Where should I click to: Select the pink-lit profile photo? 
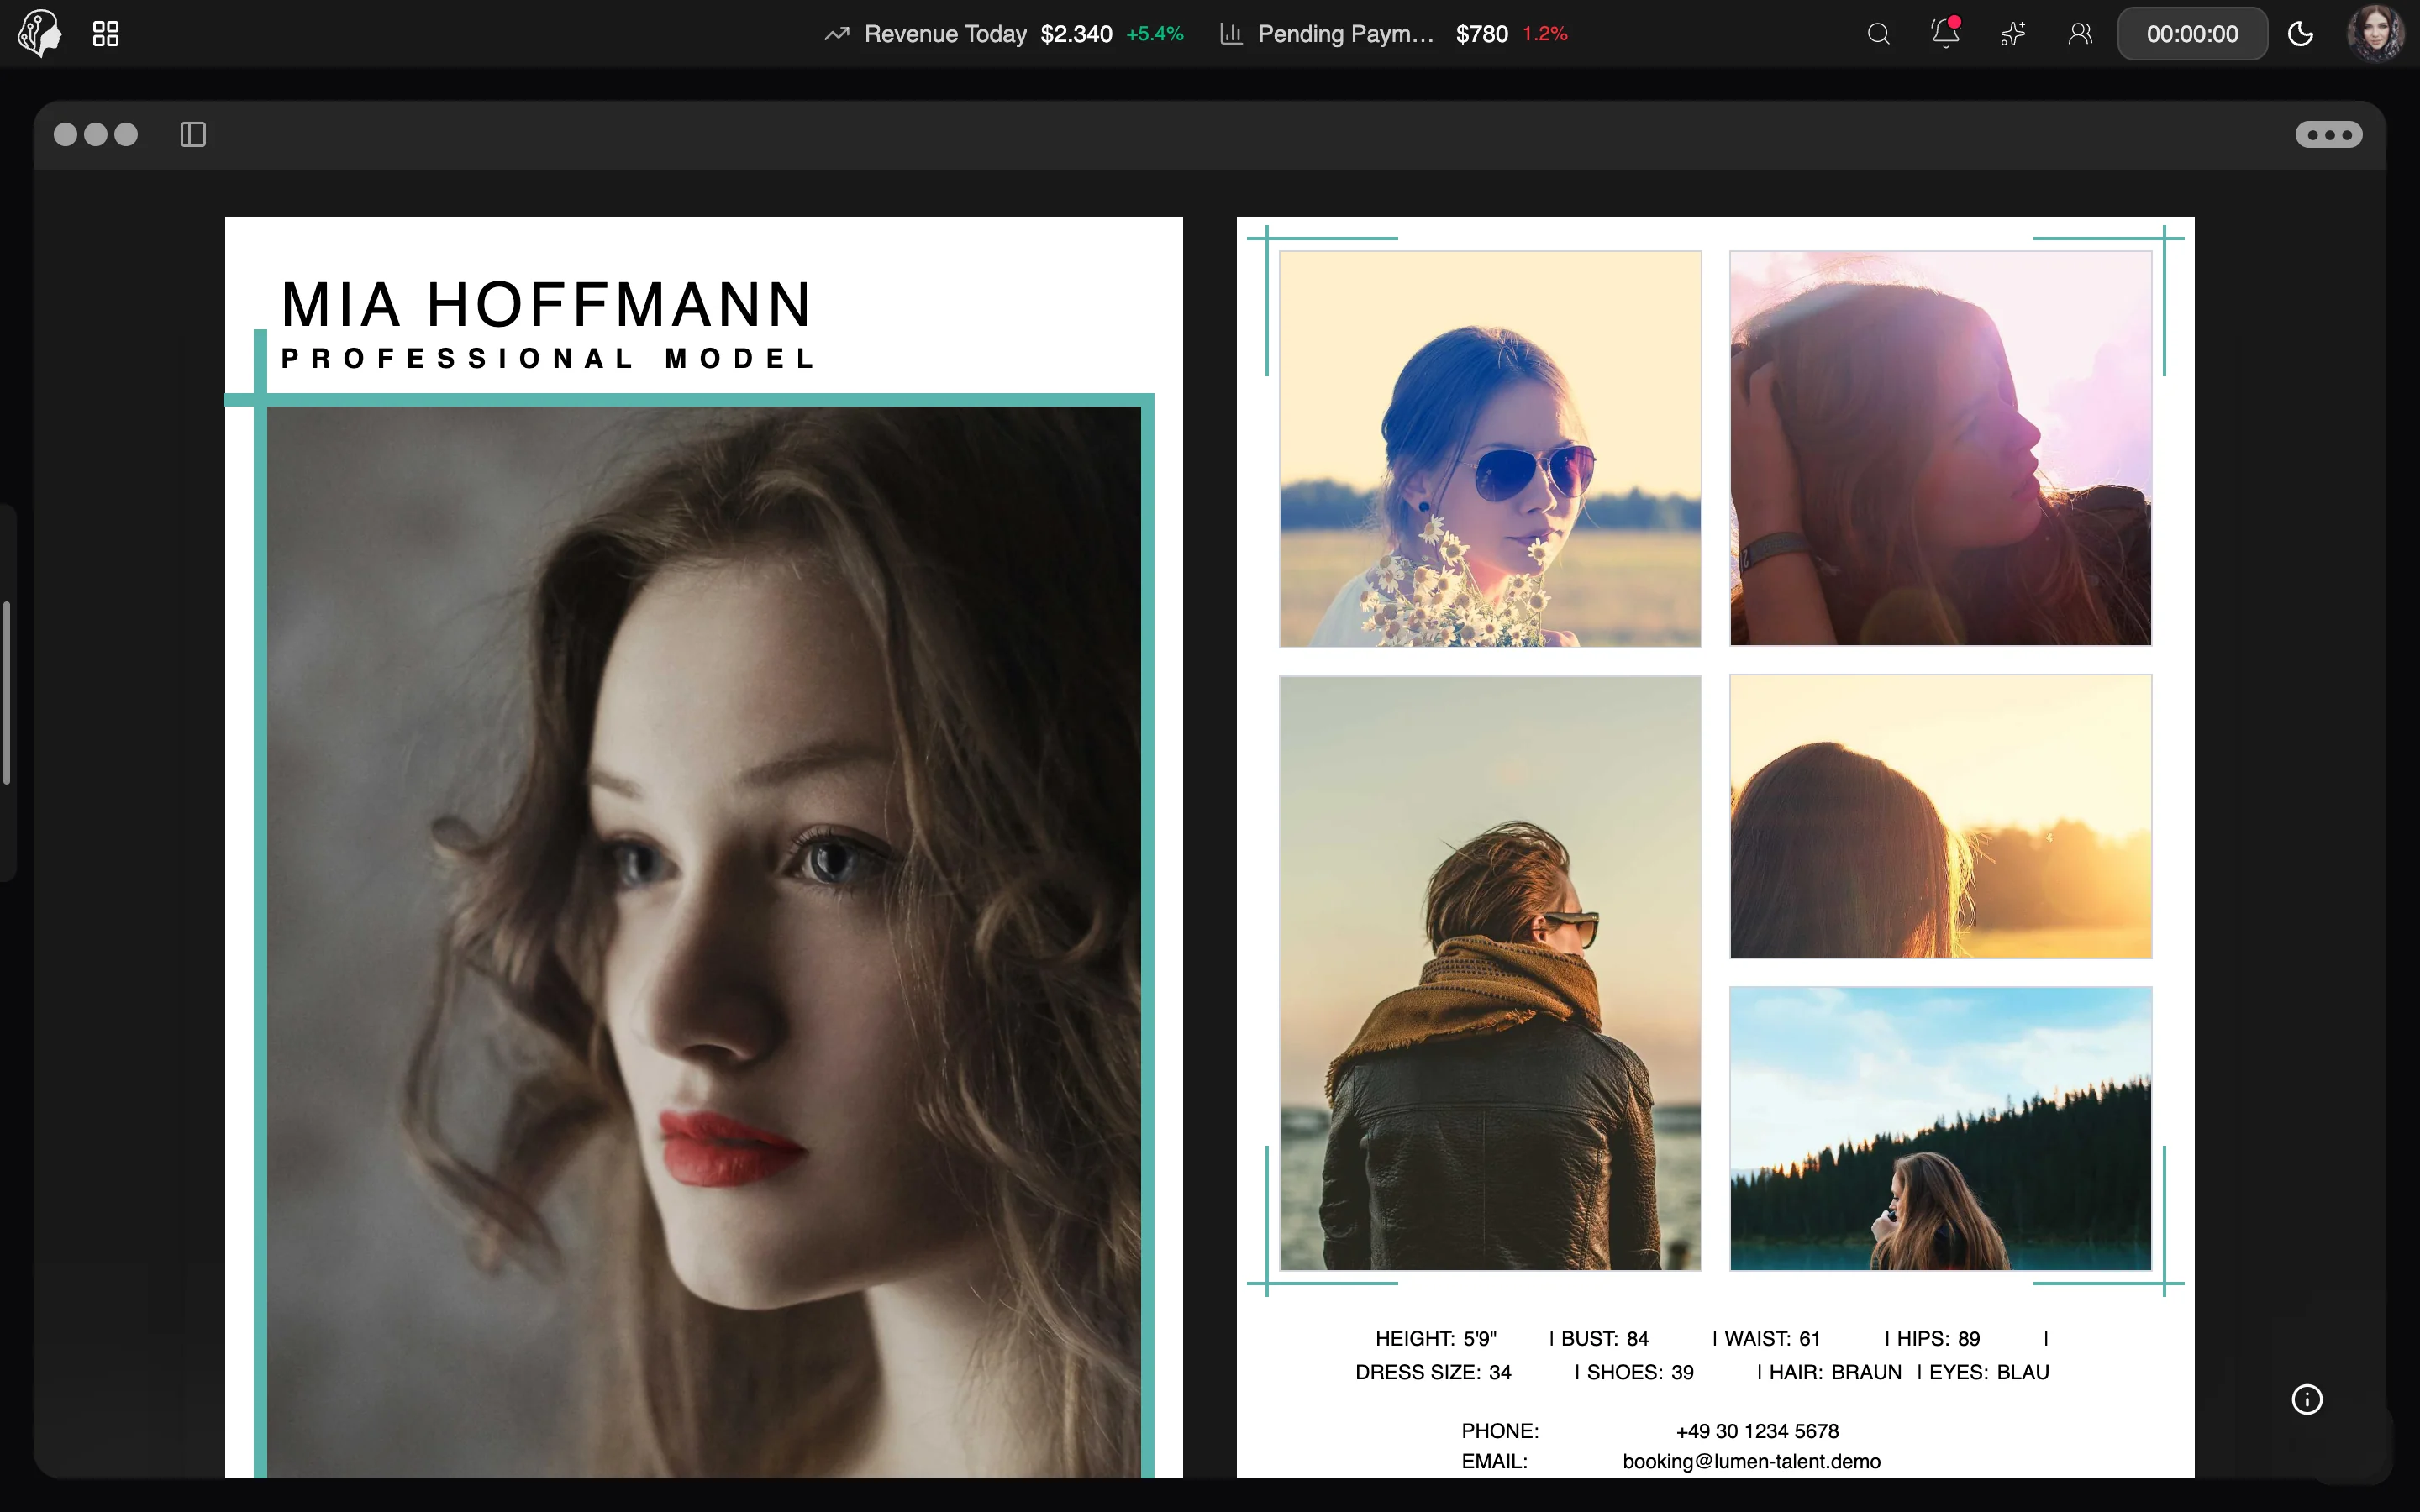(x=1940, y=448)
